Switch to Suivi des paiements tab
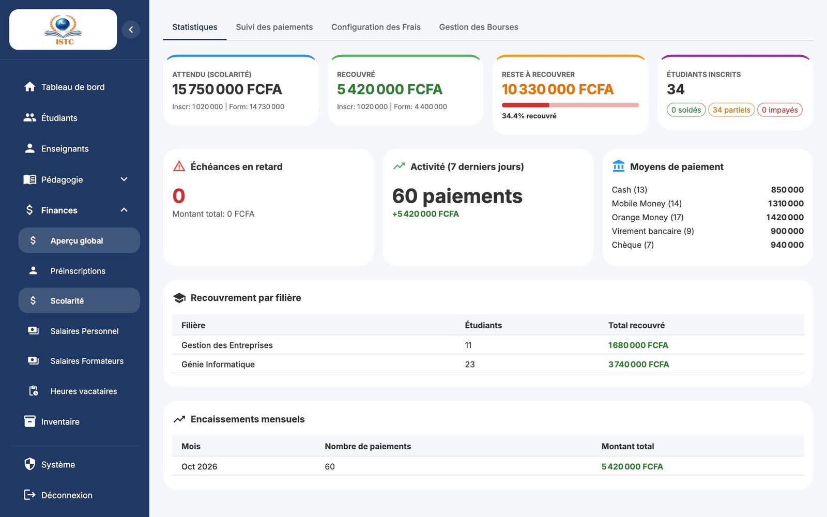 274,27
